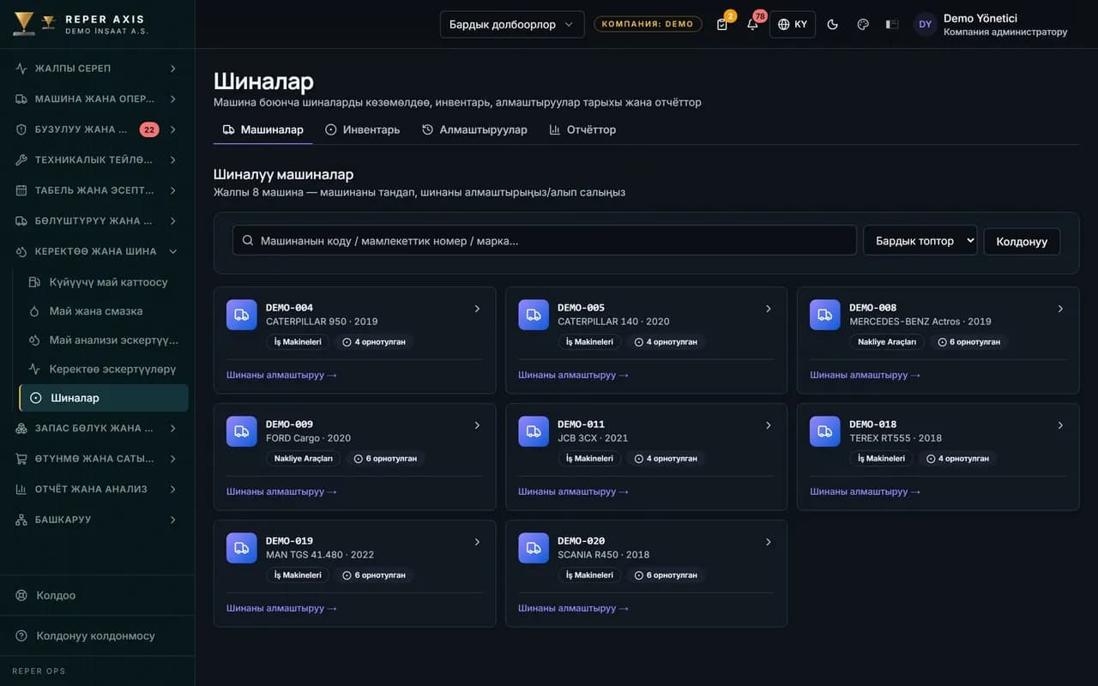Open the Бардык долбоорлор project dropdown

point(512,24)
